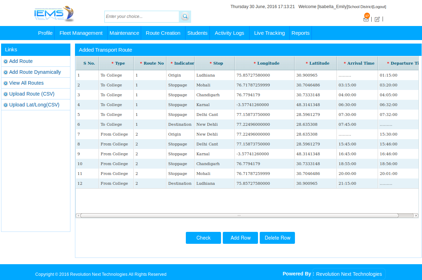The height and width of the screenshot is (280, 422).
Task: Click the Destination cell in row 12
Action: (x=180, y=183)
